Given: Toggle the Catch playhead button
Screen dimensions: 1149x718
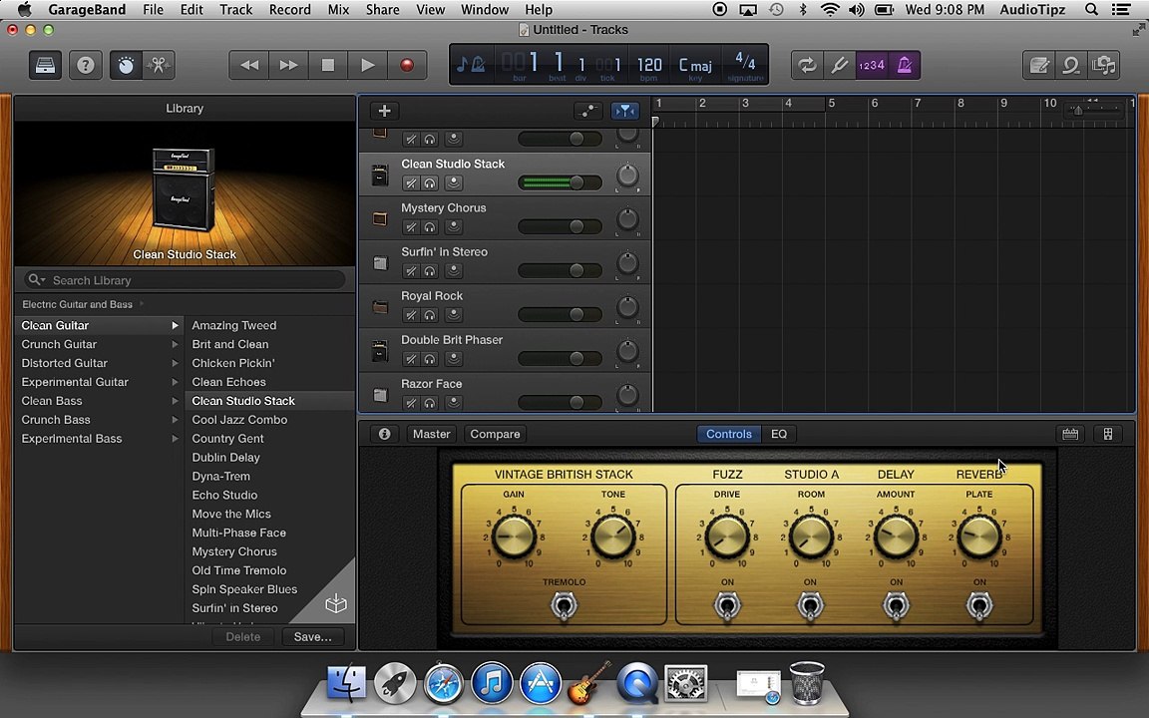Looking at the screenshot, I should pyautogui.click(x=624, y=111).
